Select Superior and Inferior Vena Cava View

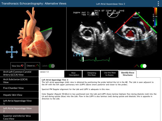tap(19, 117)
